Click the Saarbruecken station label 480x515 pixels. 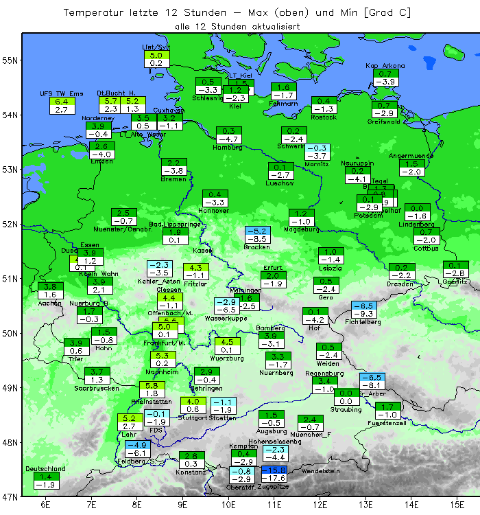(97, 389)
